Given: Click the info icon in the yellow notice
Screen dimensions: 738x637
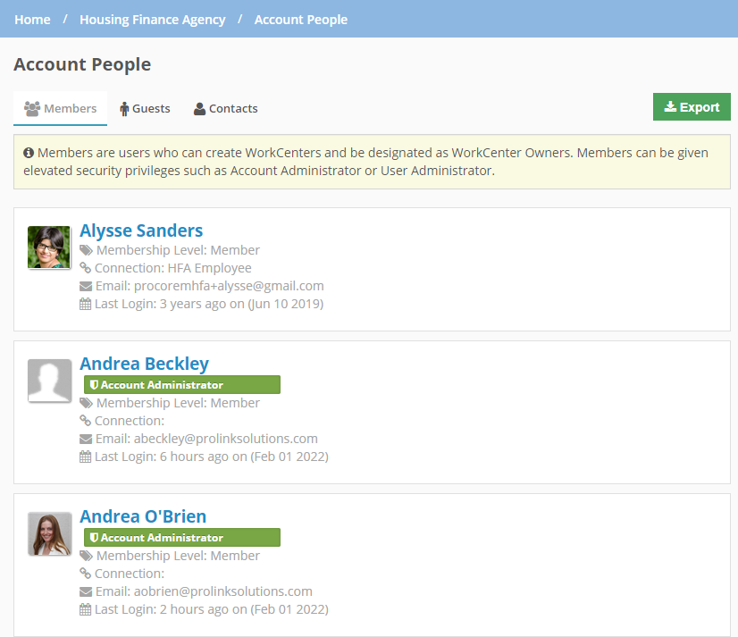Looking at the screenshot, I should (29, 153).
